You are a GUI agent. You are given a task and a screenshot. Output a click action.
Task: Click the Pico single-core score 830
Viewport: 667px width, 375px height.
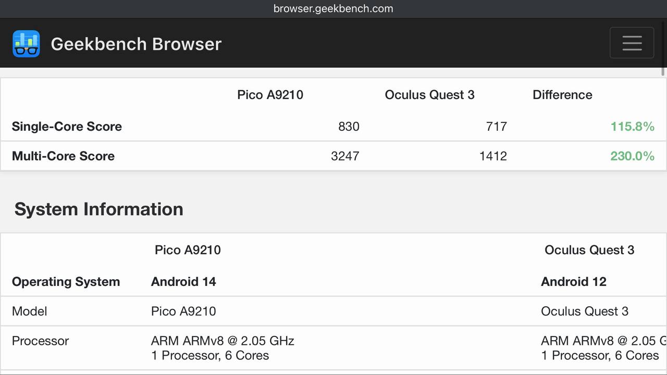[349, 127]
